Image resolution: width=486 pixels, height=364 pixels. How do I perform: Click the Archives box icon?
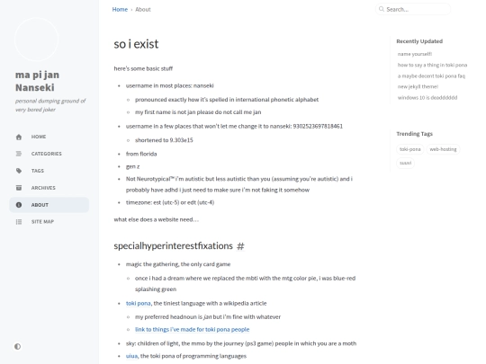[19, 188]
